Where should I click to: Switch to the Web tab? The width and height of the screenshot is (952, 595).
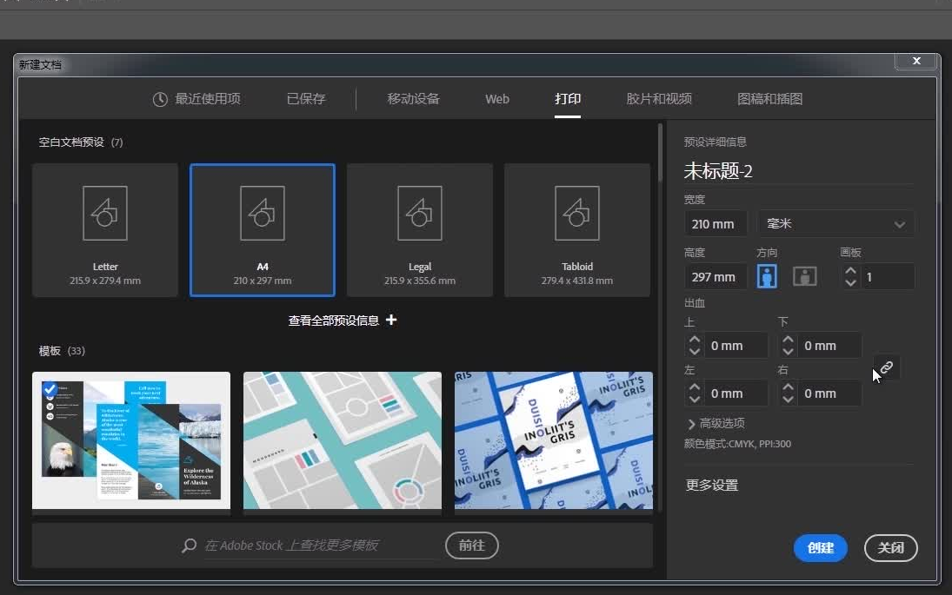[x=496, y=99]
